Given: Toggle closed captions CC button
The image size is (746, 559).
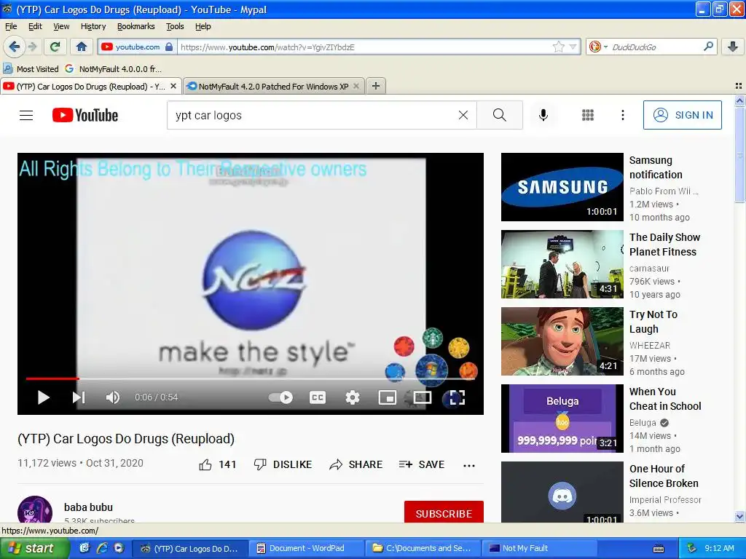Looking at the screenshot, I should 318,397.
